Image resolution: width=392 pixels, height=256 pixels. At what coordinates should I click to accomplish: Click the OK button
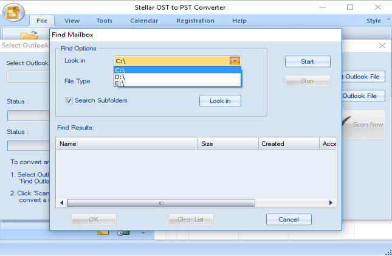point(94,220)
